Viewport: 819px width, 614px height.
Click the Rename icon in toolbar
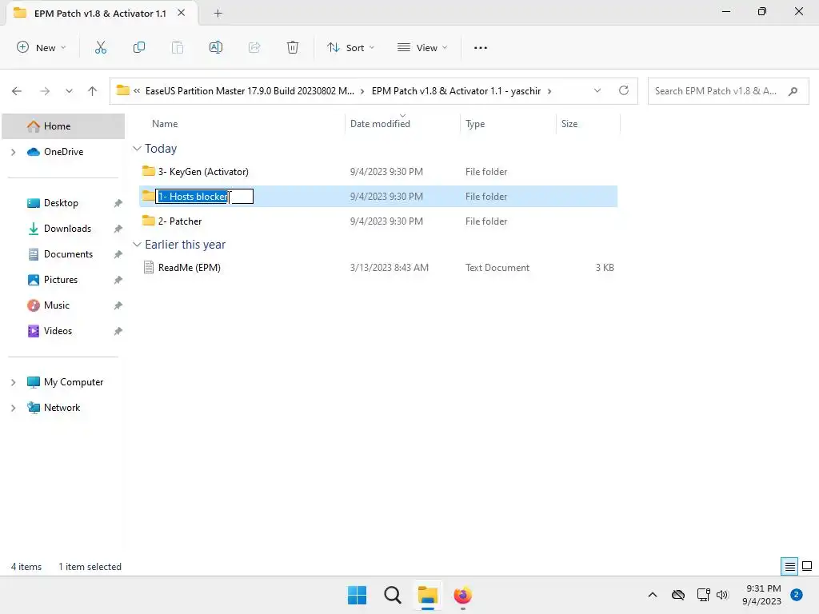pyautogui.click(x=216, y=47)
